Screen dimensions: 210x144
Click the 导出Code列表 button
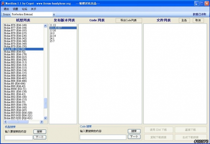[129, 20]
